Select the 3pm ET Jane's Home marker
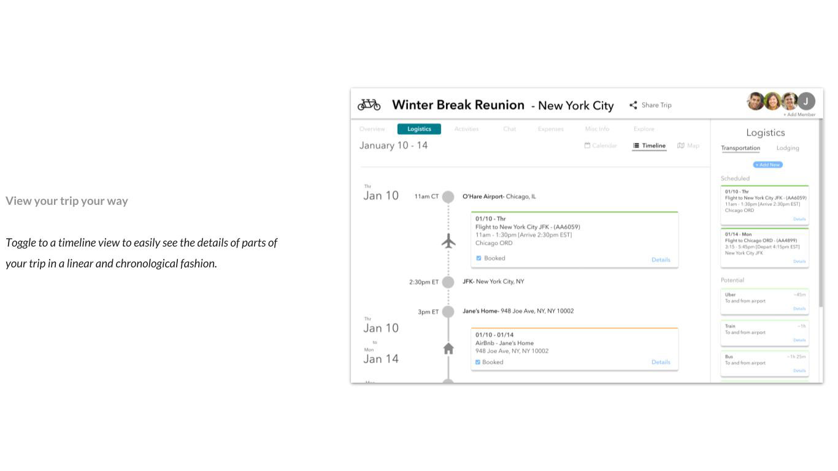 click(x=448, y=312)
